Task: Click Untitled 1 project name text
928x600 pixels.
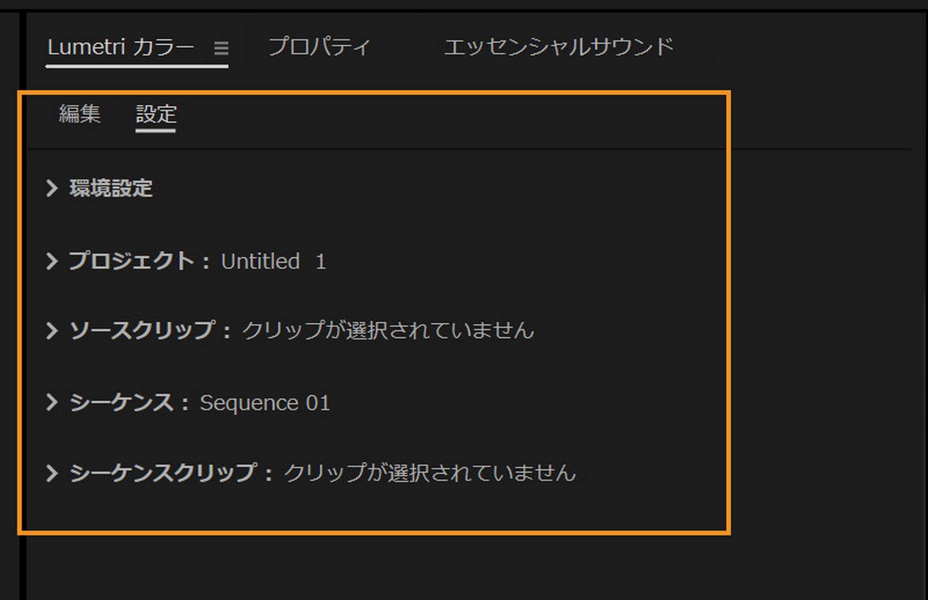Action: pos(272,262)
